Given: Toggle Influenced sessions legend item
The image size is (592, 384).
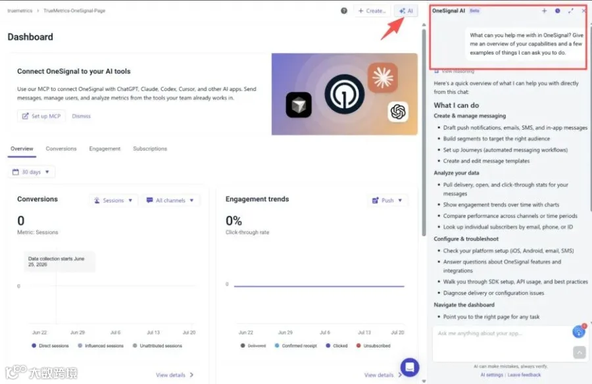Looking at the screenshot, I should coord(101,345).
